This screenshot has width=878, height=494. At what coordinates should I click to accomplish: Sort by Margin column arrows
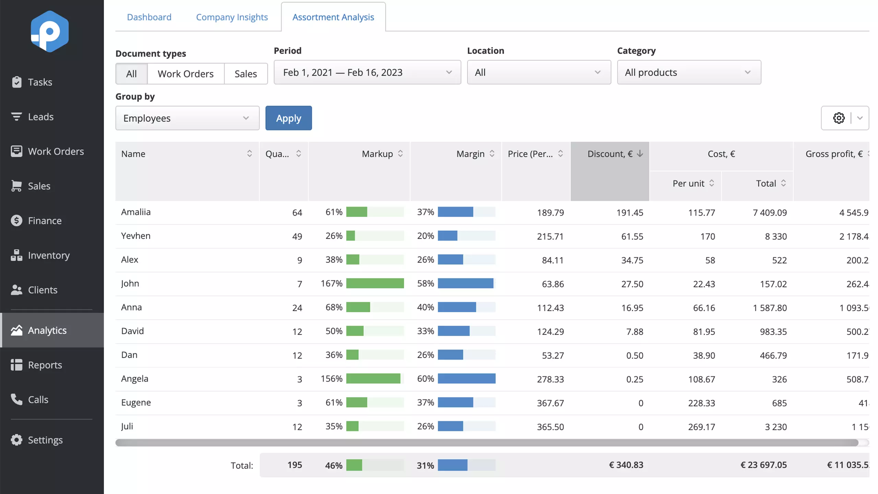[x=492, y=153]
